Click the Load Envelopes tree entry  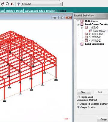(x=94, y=44)
